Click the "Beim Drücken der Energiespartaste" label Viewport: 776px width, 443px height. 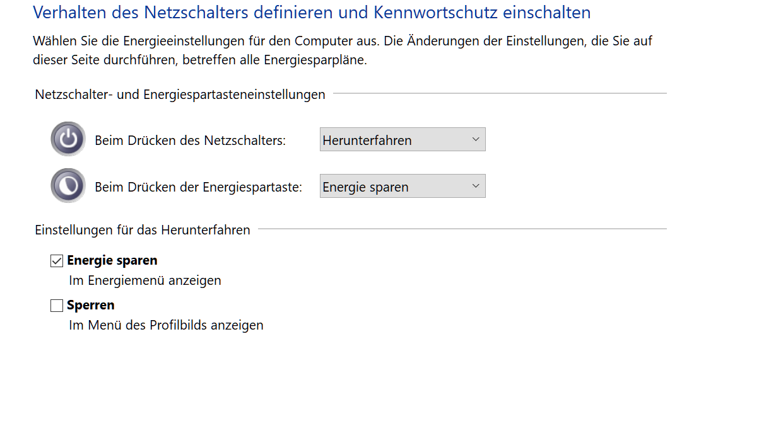pos(198,187)
